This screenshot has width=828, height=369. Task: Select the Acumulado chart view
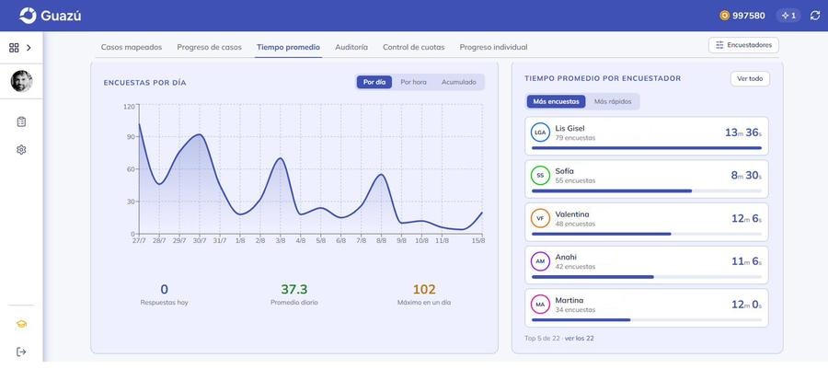tap(459, 82)
